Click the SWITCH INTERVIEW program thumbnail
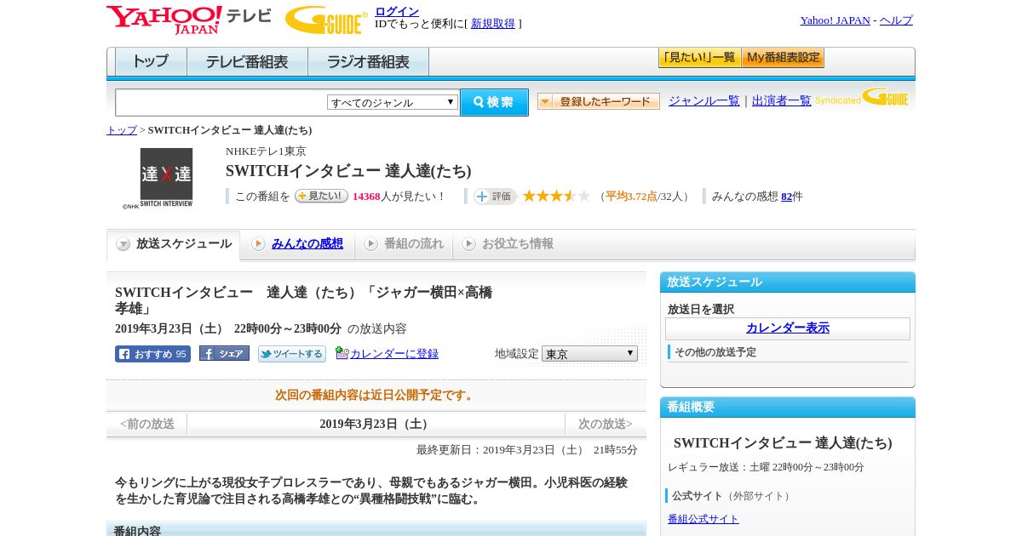Viewport: 1022px width, 536px height. click(166, 178)
